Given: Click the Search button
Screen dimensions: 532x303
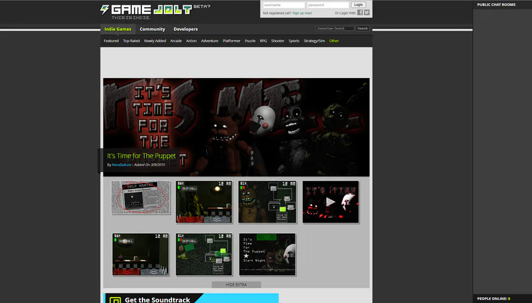Looking at the screenshot, I should click(362, 28).
